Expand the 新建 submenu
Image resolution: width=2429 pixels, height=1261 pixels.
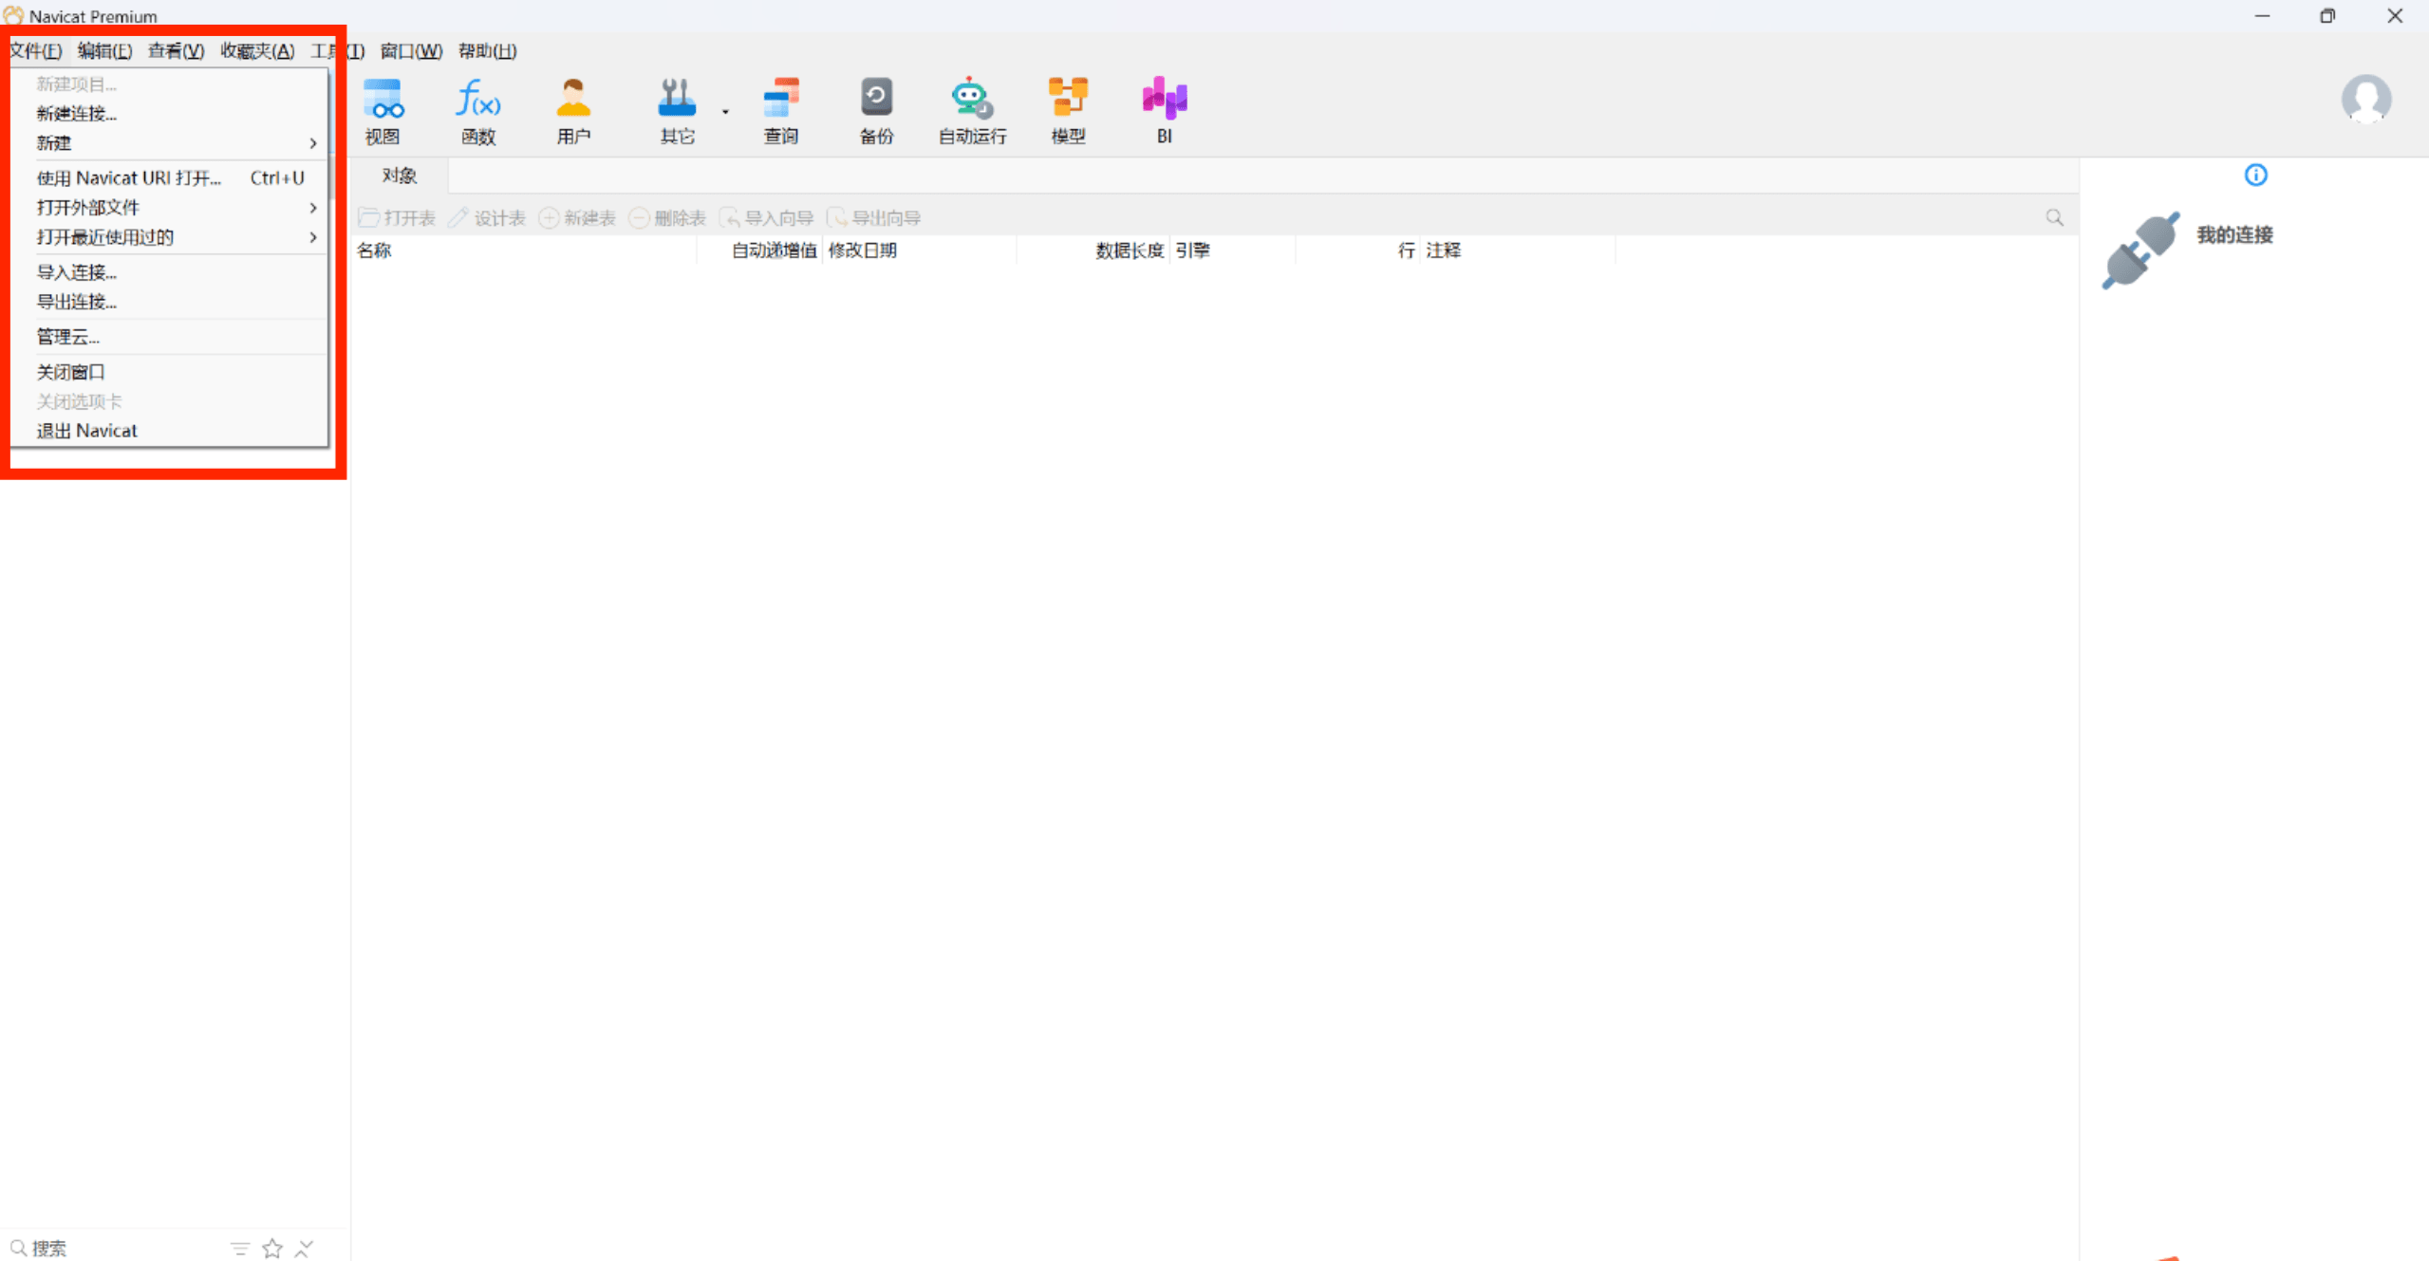[169, 143]
